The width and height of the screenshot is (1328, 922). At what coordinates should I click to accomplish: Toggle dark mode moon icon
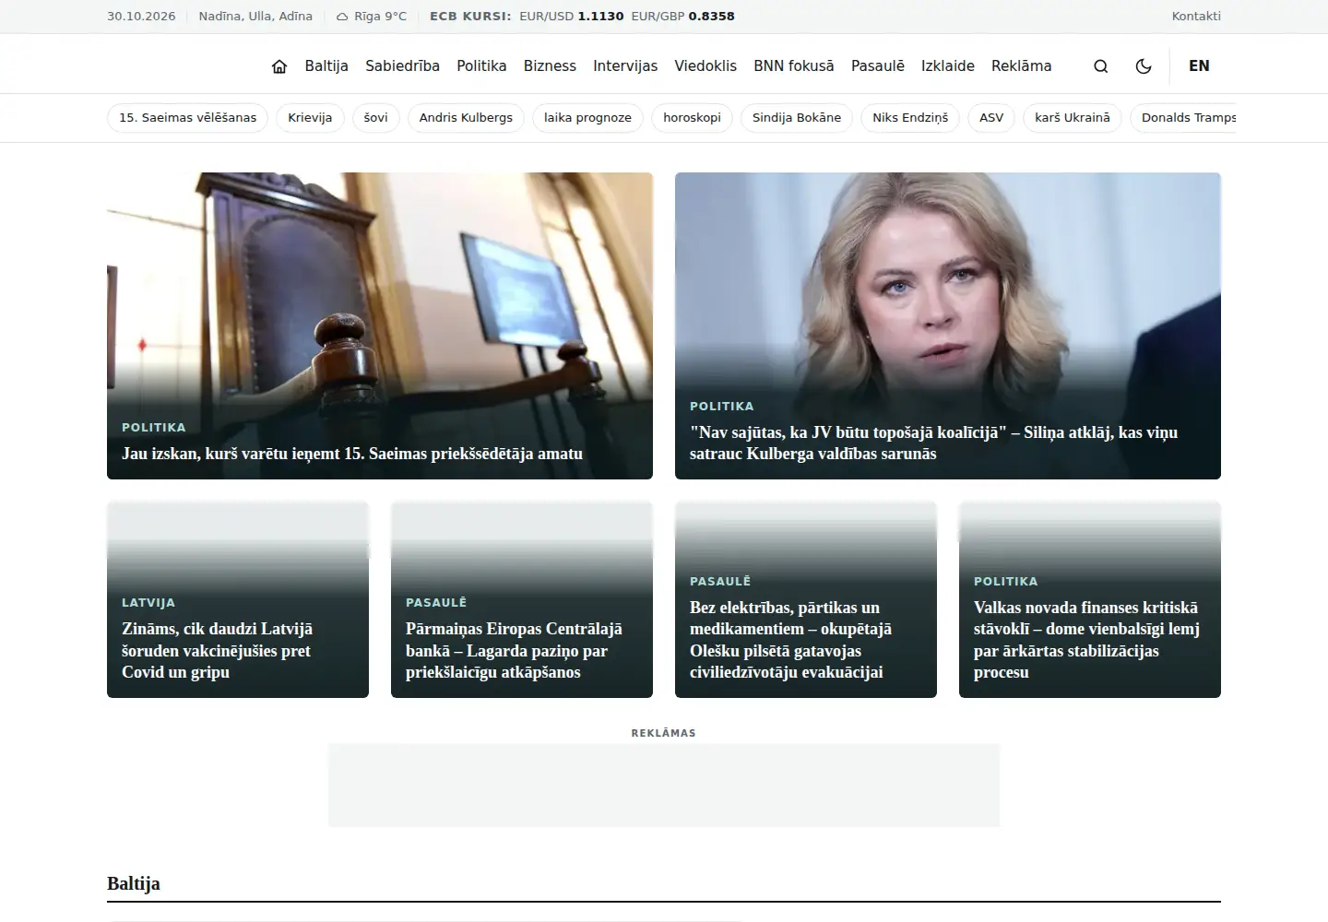click(1144, 66)
